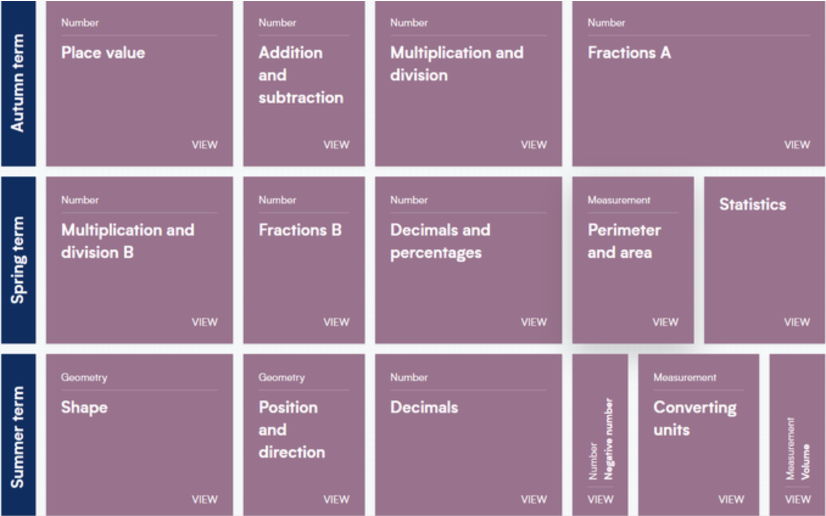This screenshot has width=826, height=516.
Task: Click VIEW on Decimals and percentages card
Action: (534, 322)
